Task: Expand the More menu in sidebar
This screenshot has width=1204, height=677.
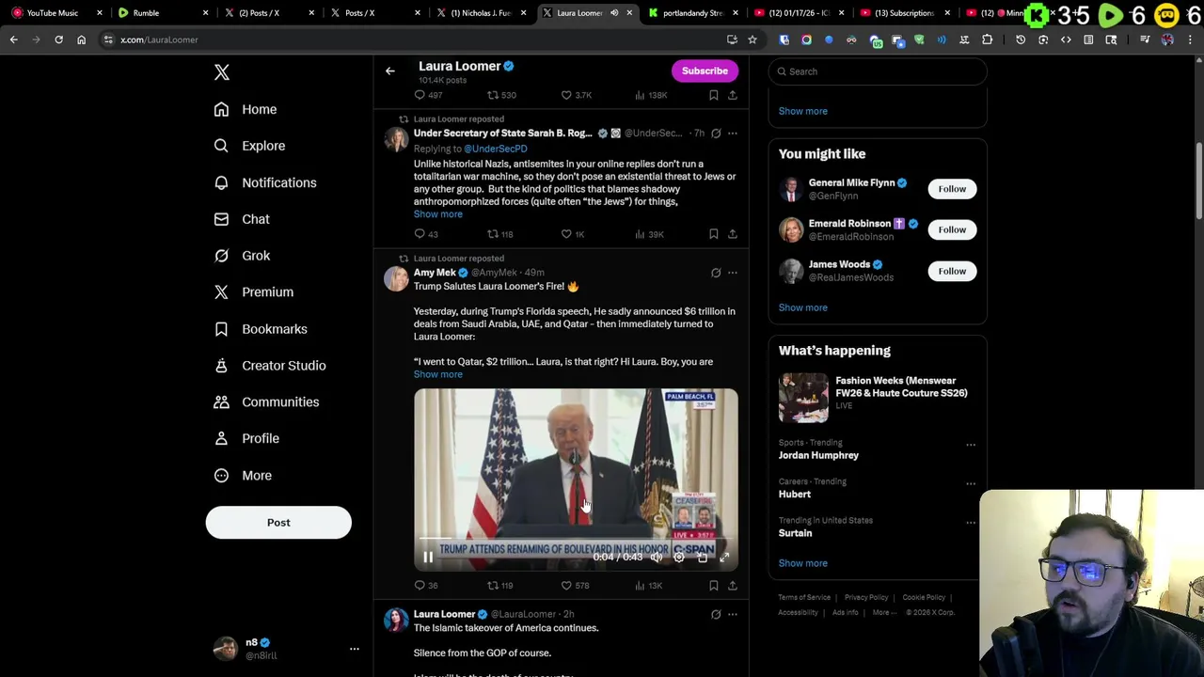Action: coord(242,476)
